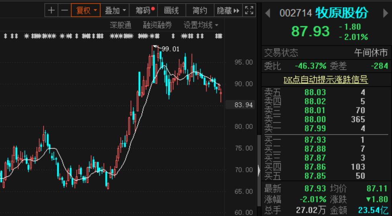This screenshot has height=216, width=392.
Task: Click the large current price 87.93
Action: point(310,32)
